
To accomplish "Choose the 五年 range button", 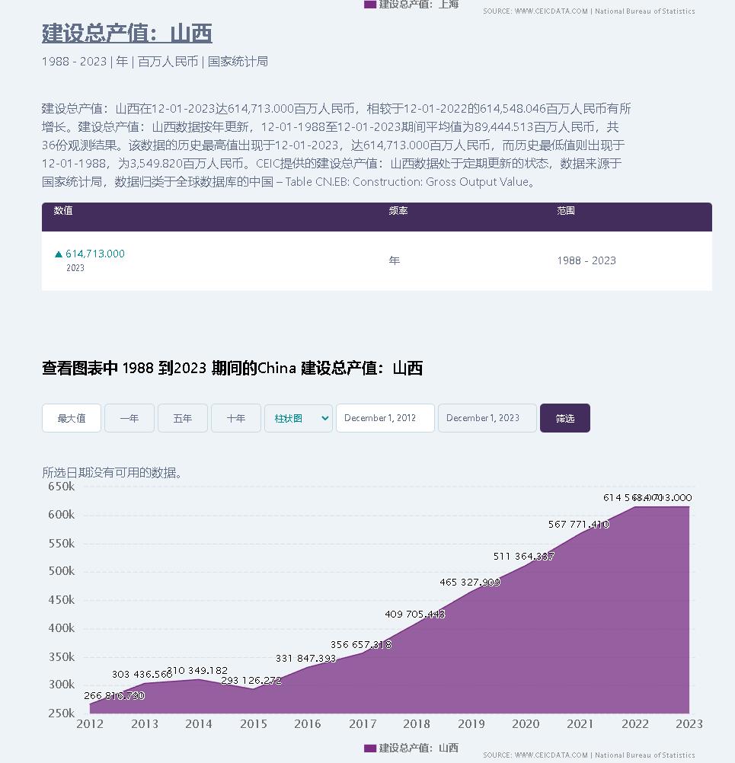I will click(183, 418).
